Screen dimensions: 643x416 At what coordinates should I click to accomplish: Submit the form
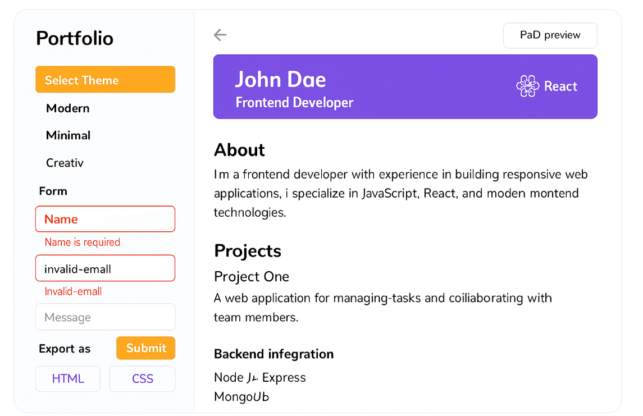pos(145,348)
